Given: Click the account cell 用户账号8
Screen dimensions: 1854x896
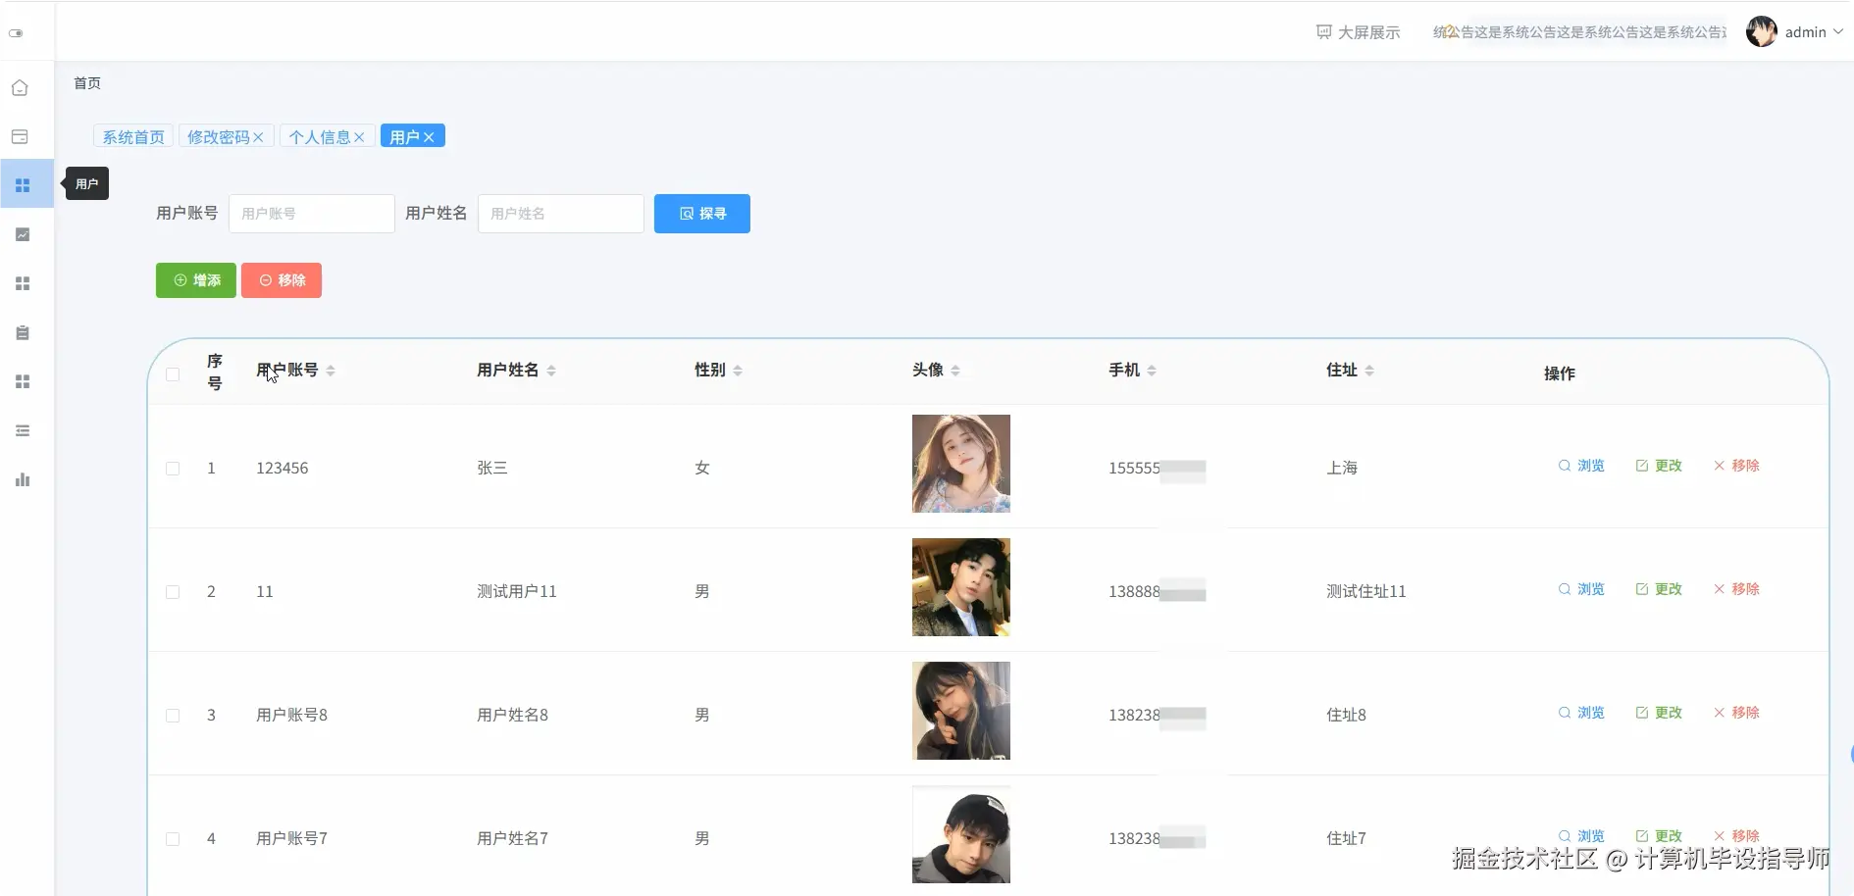Looking at the screenshot, I should tap(292, 716).
